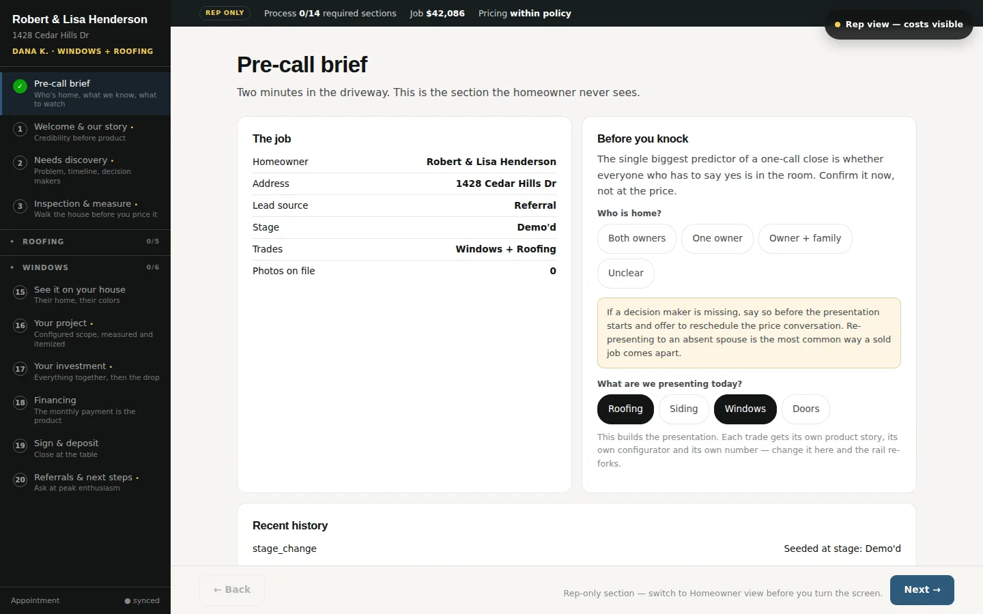Open the Rep view costs visible switcher

899,25
